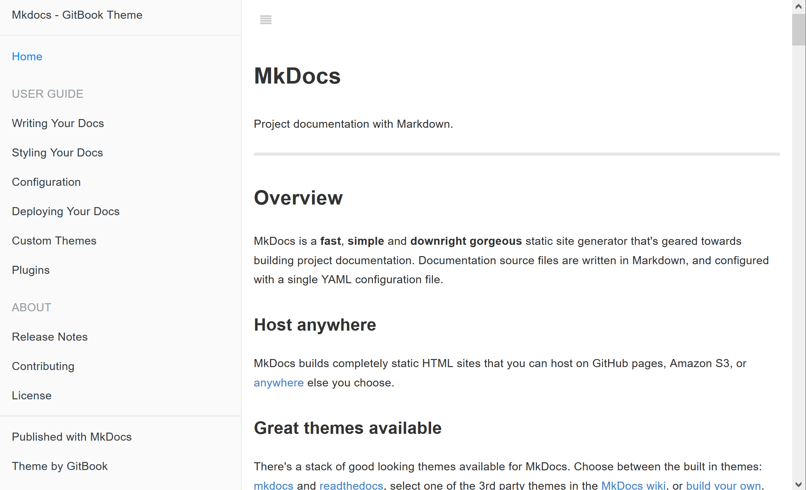Image resolution: width=806 pixels, height=490 pixels.
Task: Click the Mkdocs - GitBook Theme title
Action: pos(77,15)
